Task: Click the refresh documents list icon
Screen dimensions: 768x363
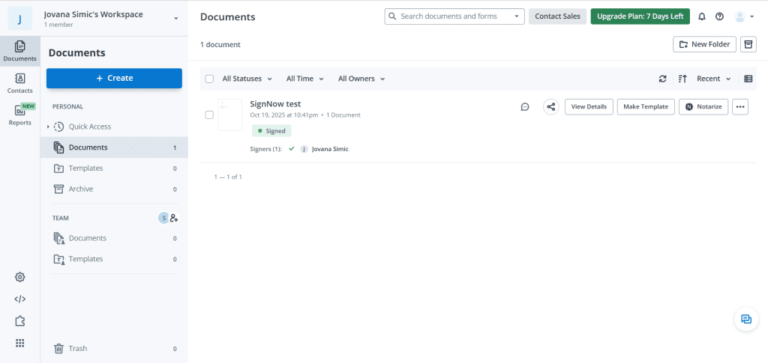Action: [x=662, y=79]
